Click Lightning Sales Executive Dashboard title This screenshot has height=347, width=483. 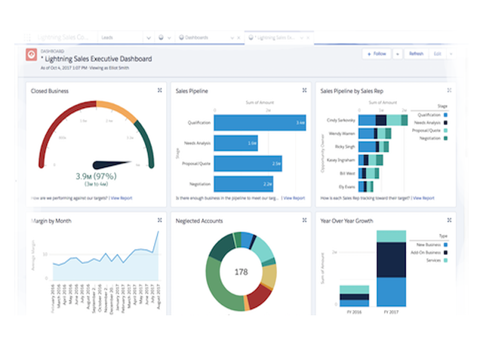pos(98,59)
